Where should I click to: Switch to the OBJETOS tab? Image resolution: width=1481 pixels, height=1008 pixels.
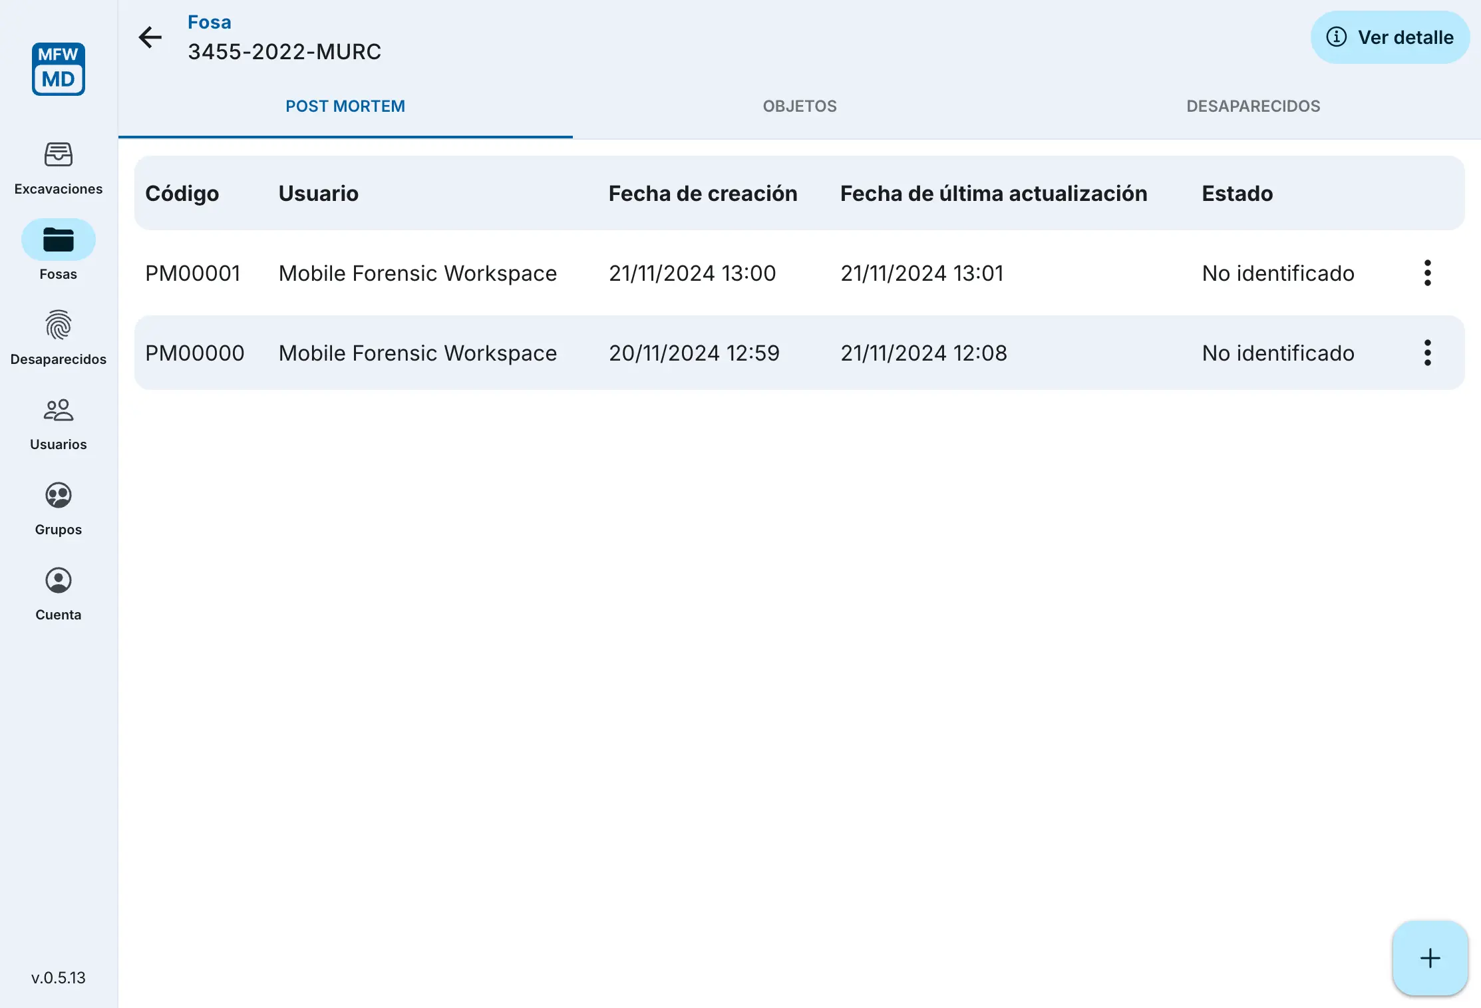click(x=800, y=106)
